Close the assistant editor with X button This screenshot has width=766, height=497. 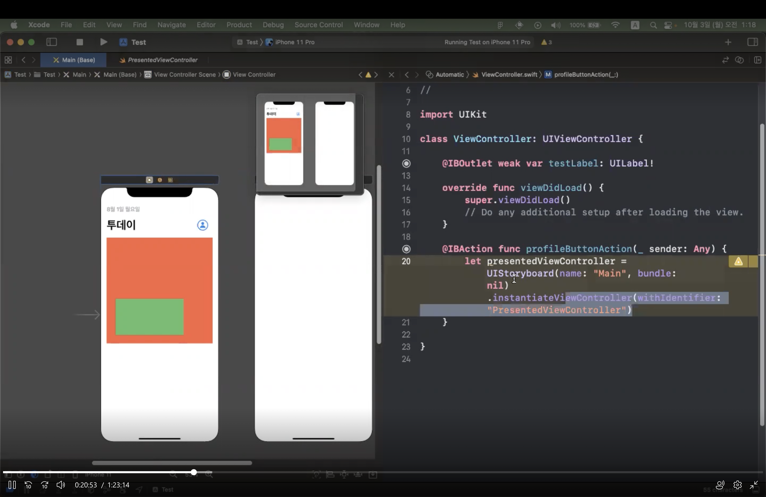point(391,75)
